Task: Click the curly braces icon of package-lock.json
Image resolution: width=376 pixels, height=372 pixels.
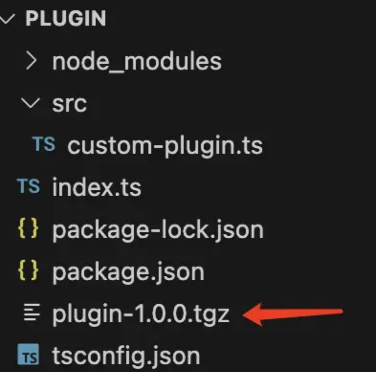Action: point(28,229)
